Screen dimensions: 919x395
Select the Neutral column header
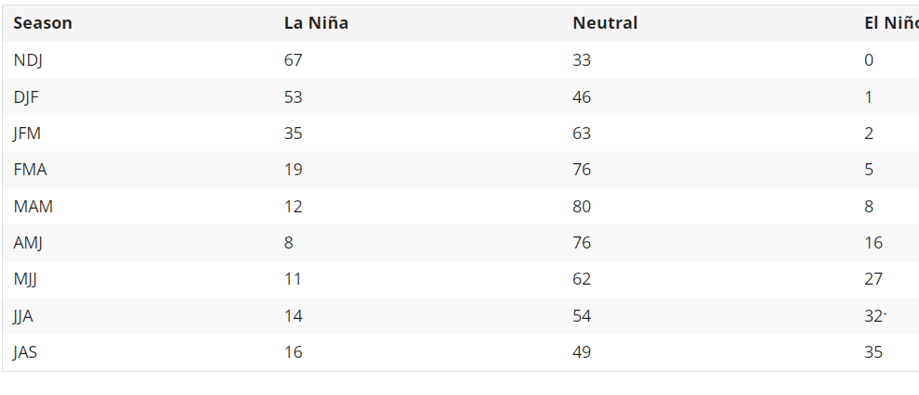point(605,23)
